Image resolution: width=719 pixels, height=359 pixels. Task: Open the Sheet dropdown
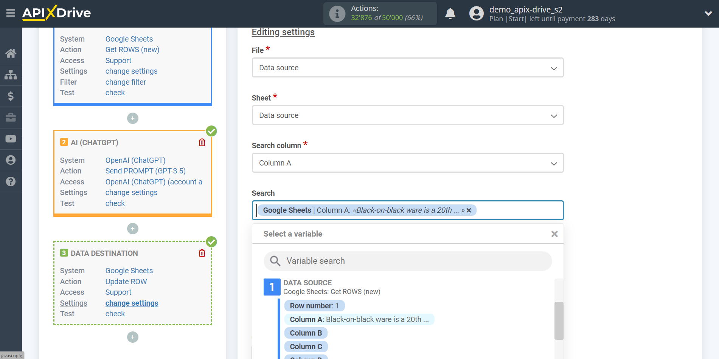(408, 115)
